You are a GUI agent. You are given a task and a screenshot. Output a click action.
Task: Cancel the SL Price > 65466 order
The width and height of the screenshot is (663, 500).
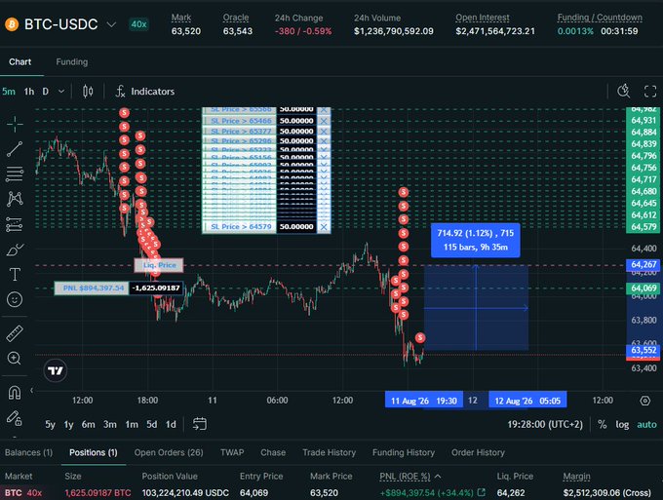[x=324, y=121]
